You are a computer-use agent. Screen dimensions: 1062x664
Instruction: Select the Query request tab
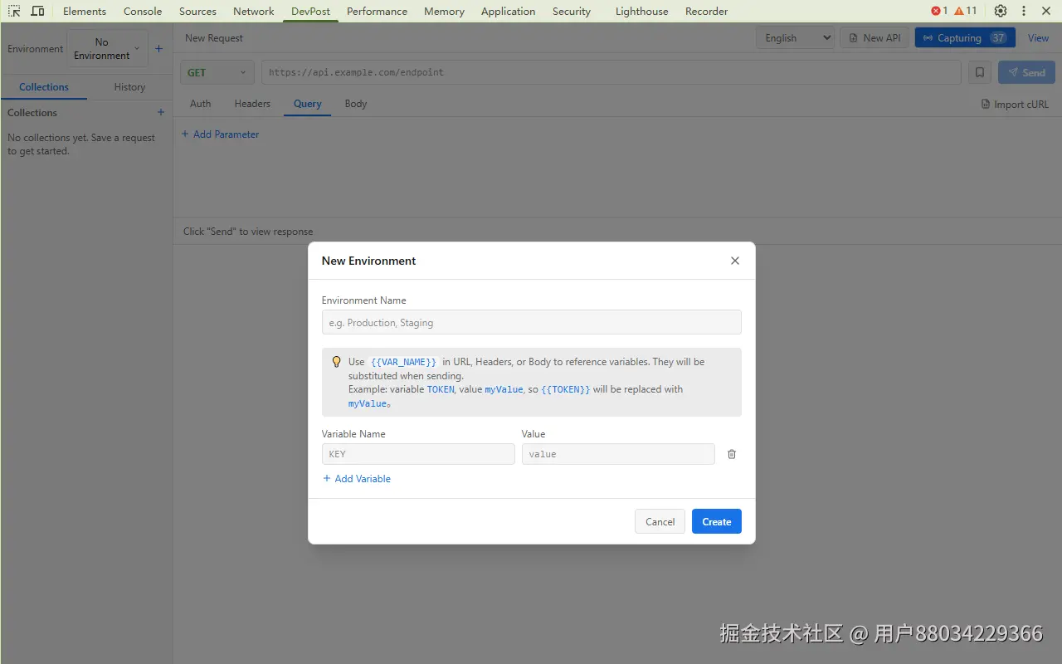tap(307, 104)
